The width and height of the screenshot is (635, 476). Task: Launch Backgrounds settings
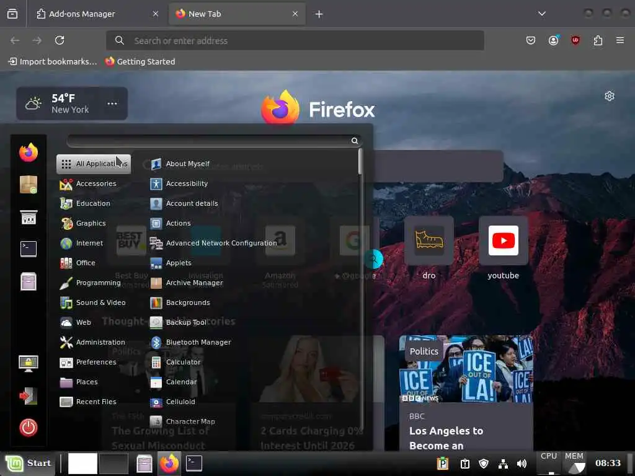[252, 302]
